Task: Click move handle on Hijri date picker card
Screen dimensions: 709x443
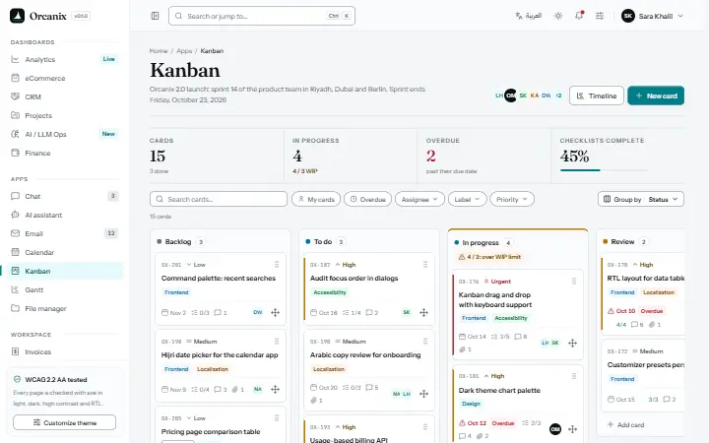Action: point(275,389)
